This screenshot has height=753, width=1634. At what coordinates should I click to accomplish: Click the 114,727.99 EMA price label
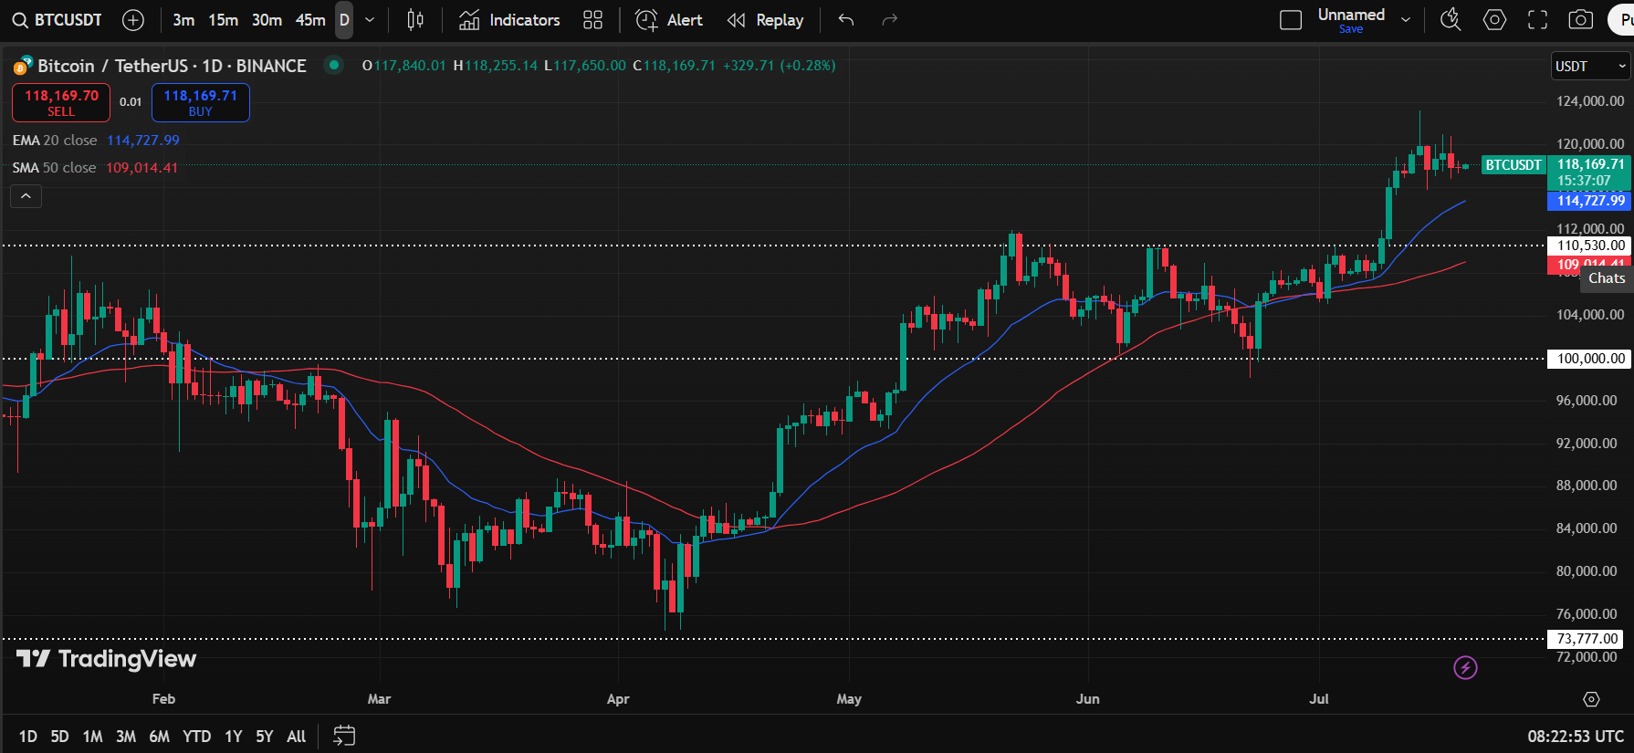pos(1590,201)
